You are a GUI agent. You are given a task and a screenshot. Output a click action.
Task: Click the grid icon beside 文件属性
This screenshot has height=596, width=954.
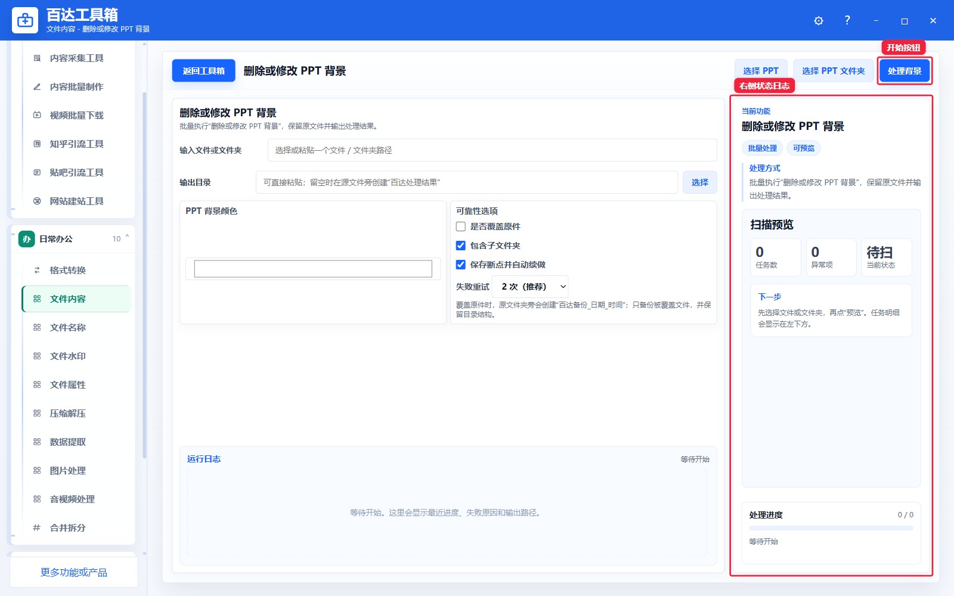tap(37, 385)
